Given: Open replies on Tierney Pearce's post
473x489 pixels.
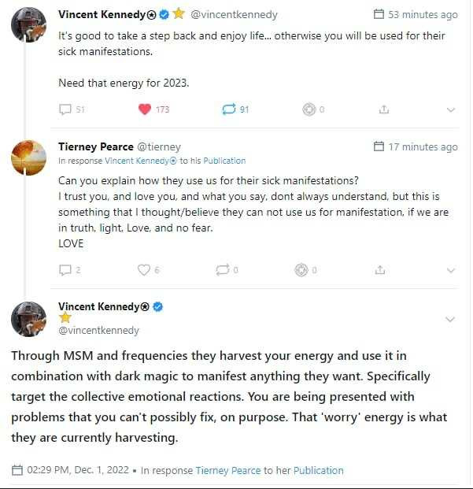Looking at the screenshot, I should click(x=65, y=270).
